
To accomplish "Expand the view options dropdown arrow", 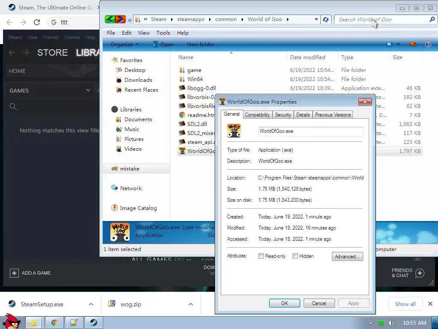I will click(x=398, y=44).
